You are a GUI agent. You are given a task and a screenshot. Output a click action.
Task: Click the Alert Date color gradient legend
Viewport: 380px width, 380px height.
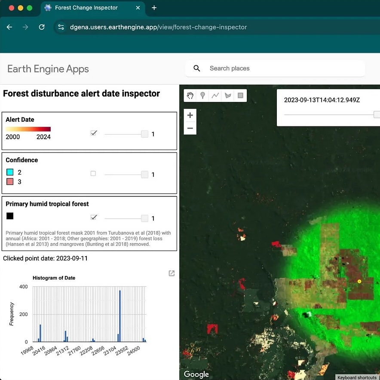[28, 129]
